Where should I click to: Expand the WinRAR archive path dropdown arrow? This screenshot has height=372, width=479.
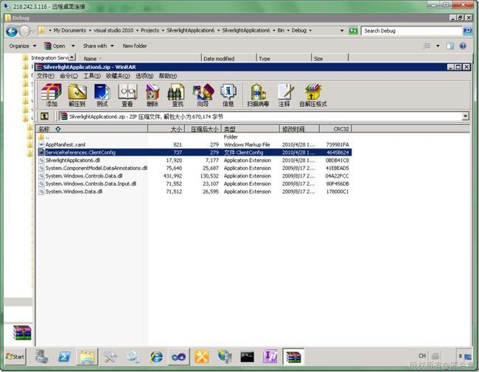click(465, 116)
